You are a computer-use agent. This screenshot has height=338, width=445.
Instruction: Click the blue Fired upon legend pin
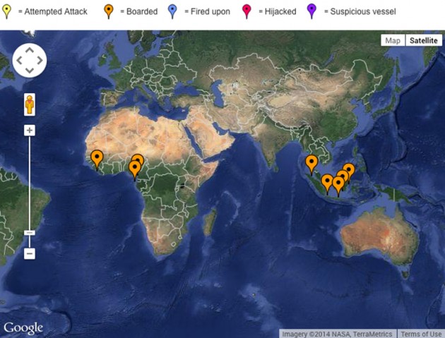[174, 11]
